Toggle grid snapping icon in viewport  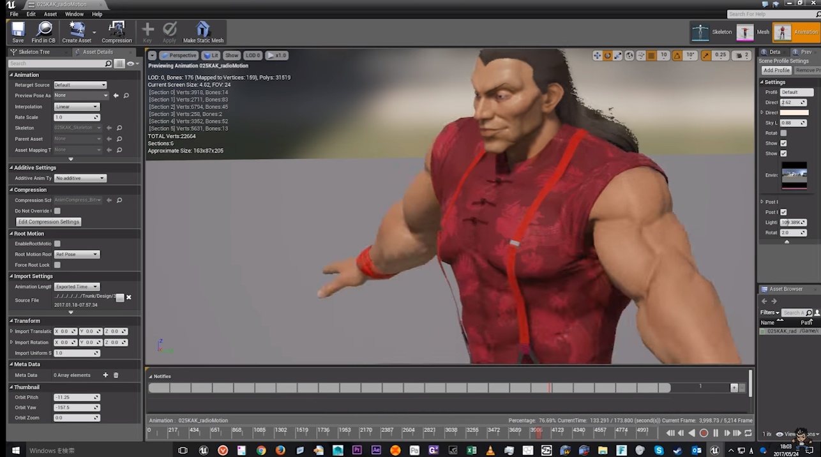(x=651, y=56)
